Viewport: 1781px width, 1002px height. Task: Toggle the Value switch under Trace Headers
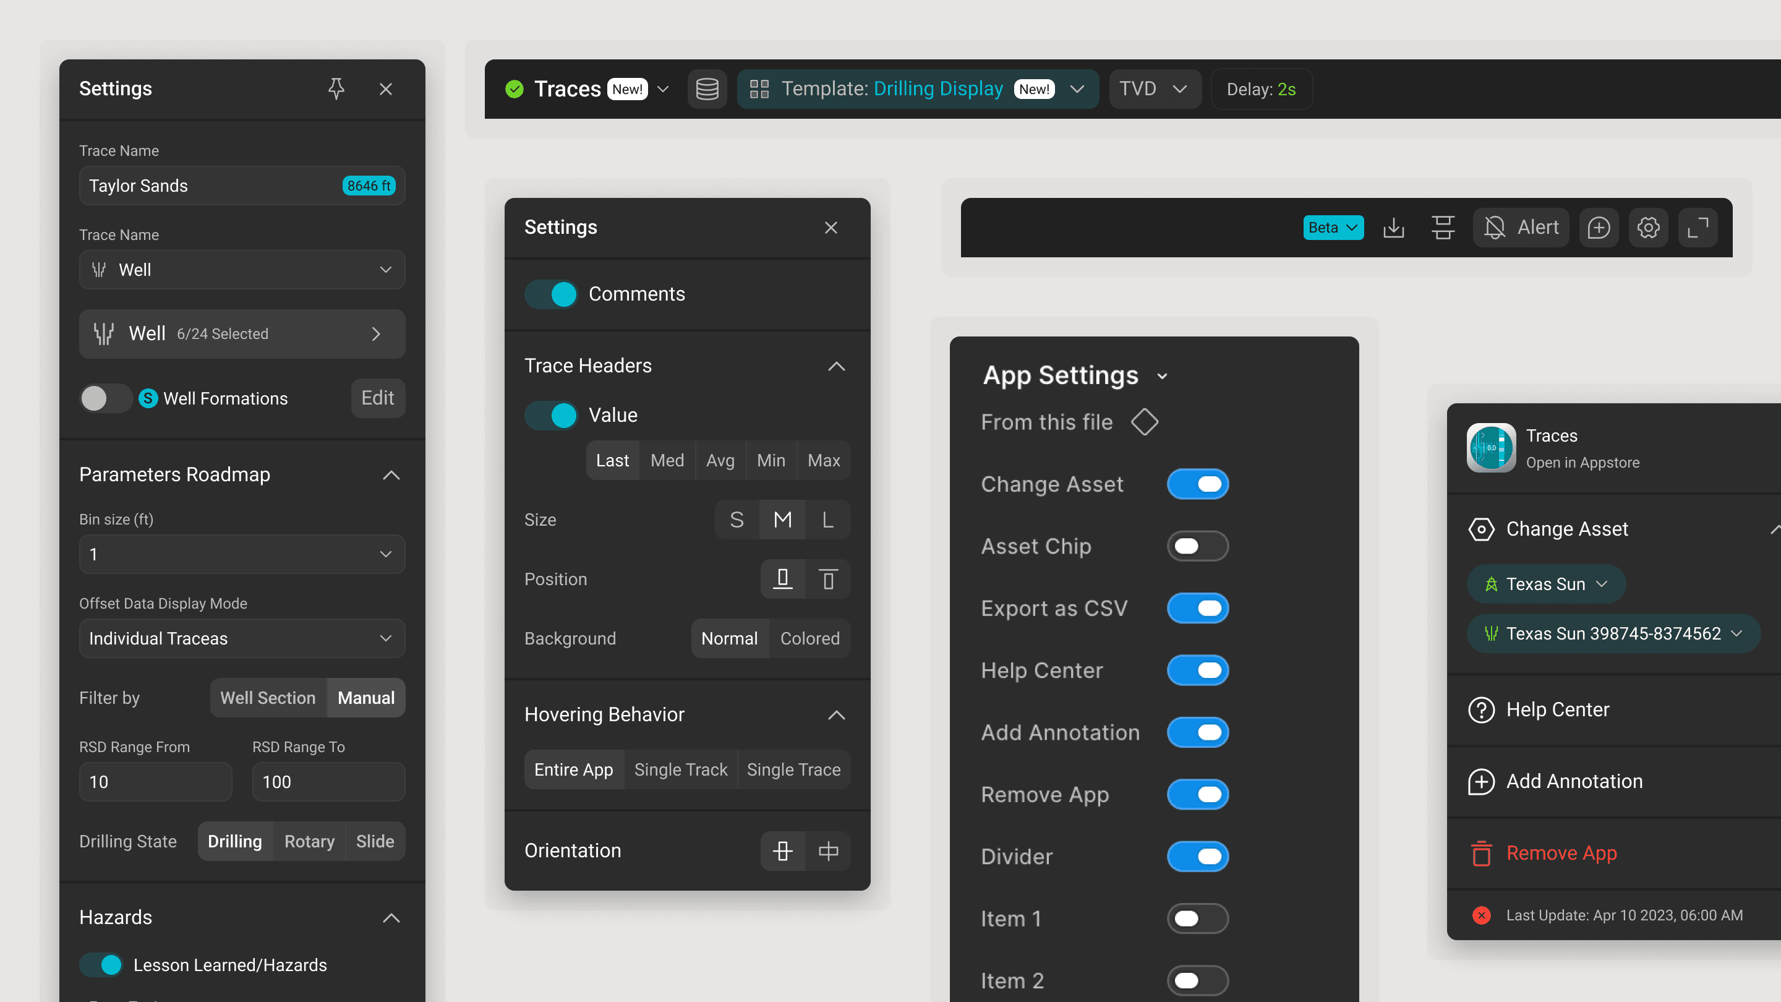pos(550,415)
